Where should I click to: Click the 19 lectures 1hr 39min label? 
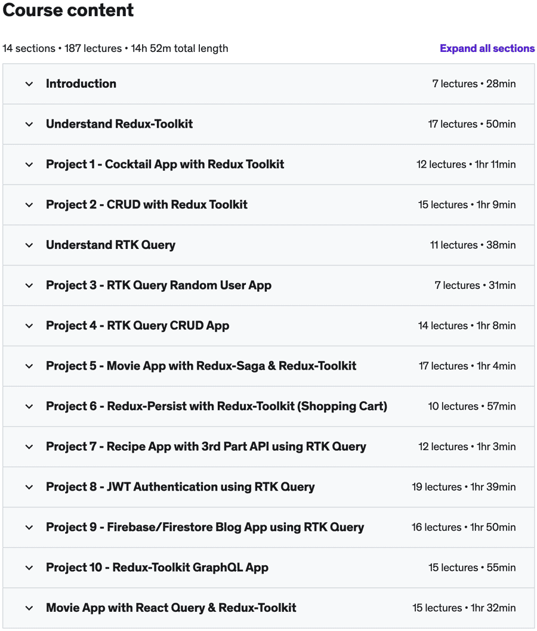coord(464,487)
